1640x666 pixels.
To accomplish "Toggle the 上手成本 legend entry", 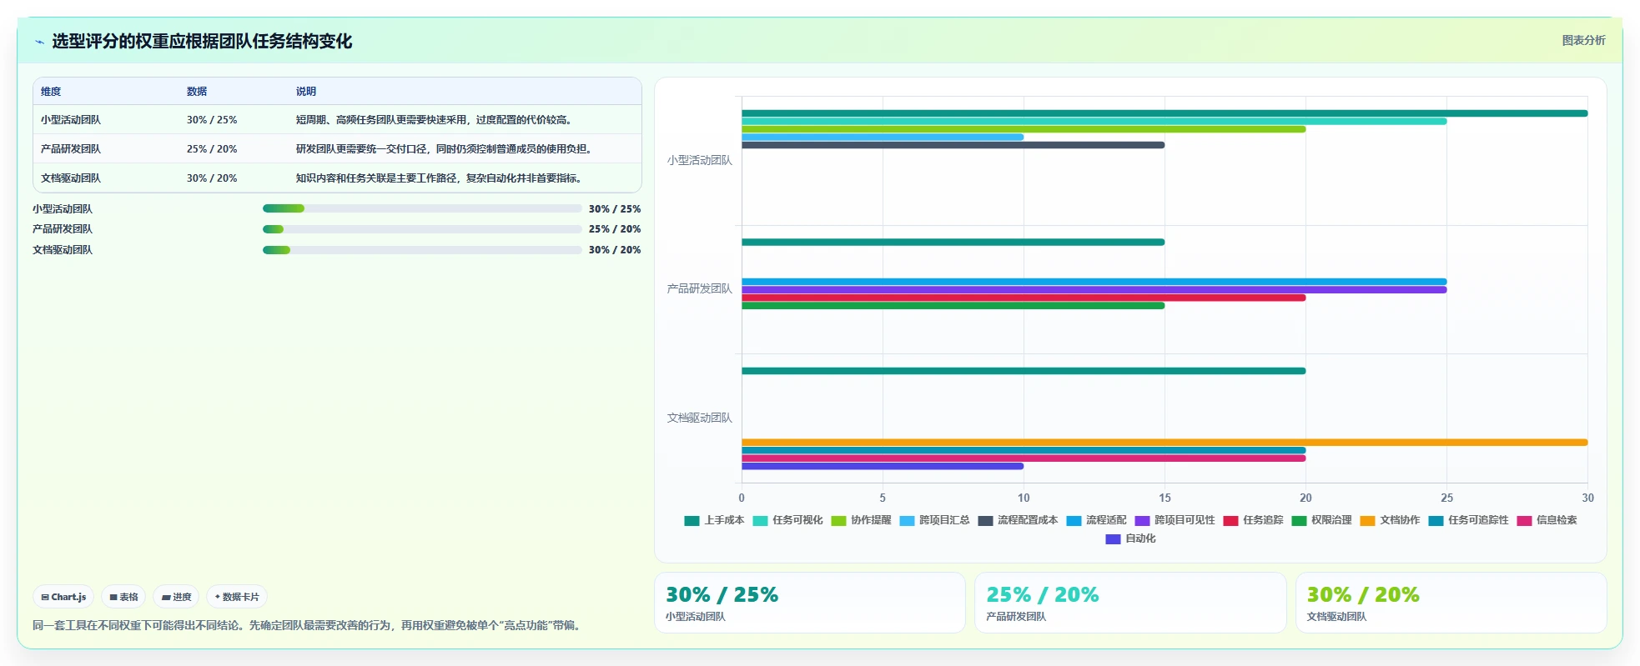I will pos(714,520).
